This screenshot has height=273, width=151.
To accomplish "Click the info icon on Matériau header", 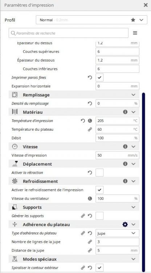I will click(125, 112).
